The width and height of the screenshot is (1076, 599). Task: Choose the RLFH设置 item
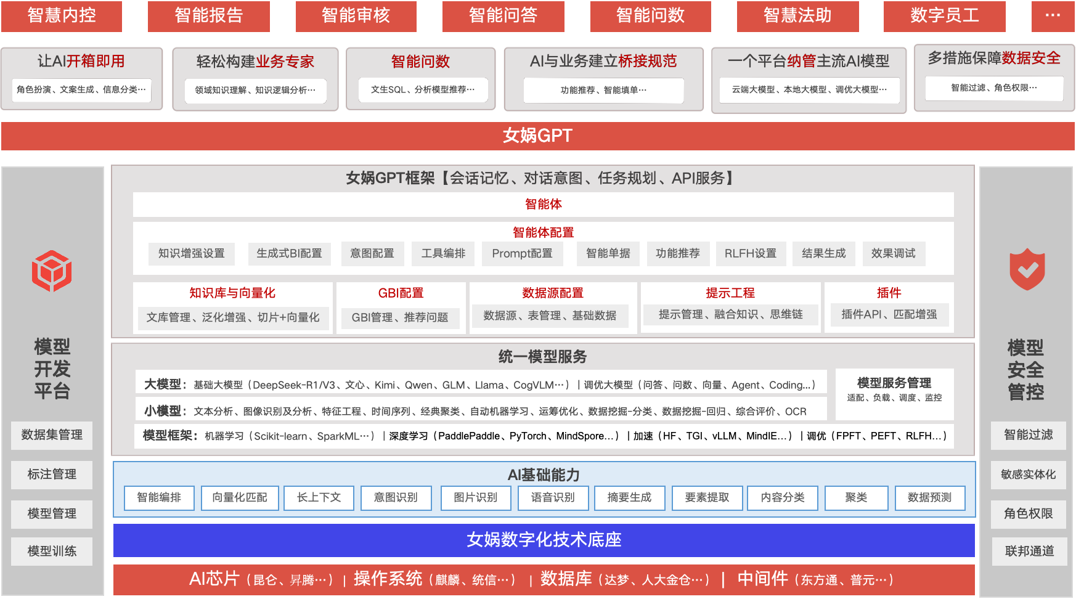pyautogui.click(x=750, y=253)
